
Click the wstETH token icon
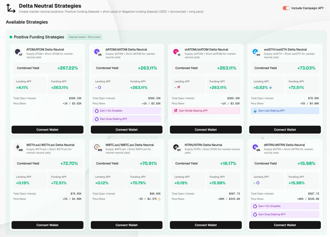(255, 52)
